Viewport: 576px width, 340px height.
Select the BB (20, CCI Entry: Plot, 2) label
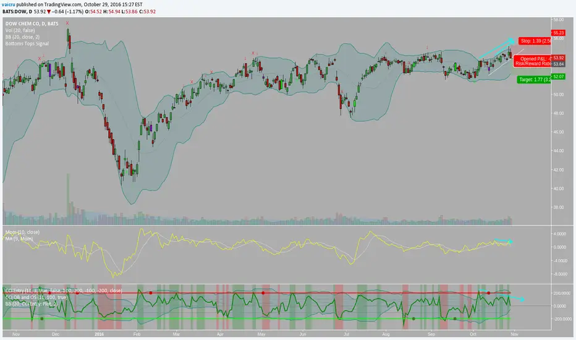pos(32,304)
